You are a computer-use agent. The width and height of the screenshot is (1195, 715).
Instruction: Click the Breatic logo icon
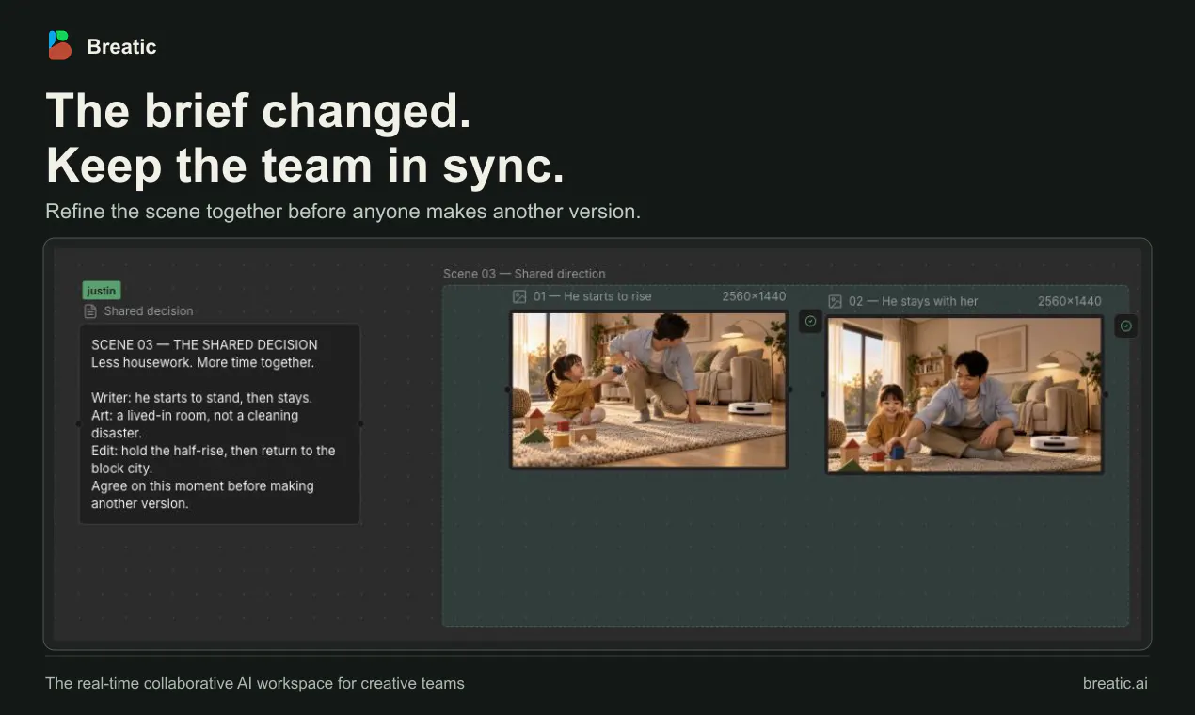[60, 45]
